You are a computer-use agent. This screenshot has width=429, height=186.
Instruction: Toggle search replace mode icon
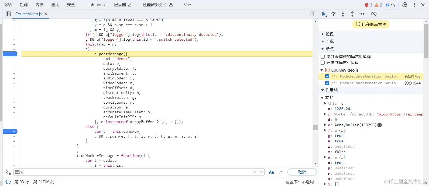click(8, 172)
